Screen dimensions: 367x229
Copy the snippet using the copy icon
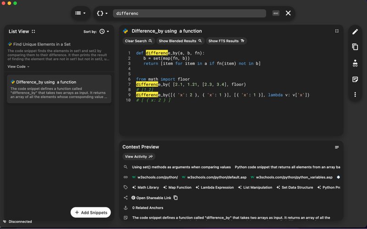(x=355, y=47)
